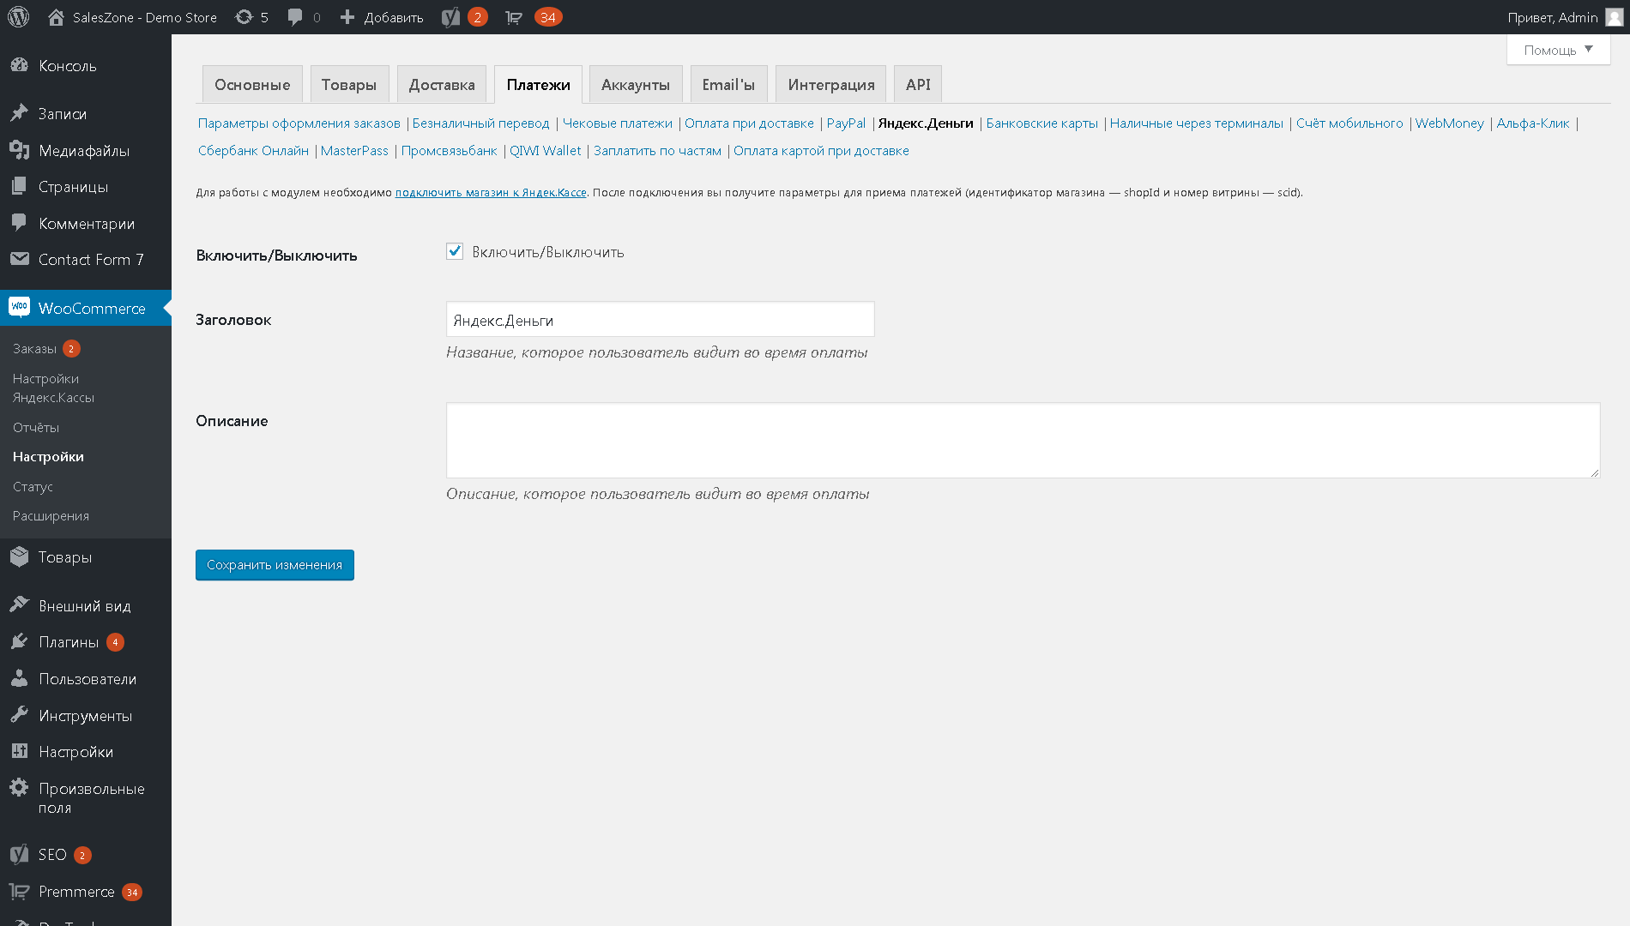Click the Настройки sliders icon in the main sidebar
The width and height of the screenshot is (1630, 926).
click(x=20, y=751)
